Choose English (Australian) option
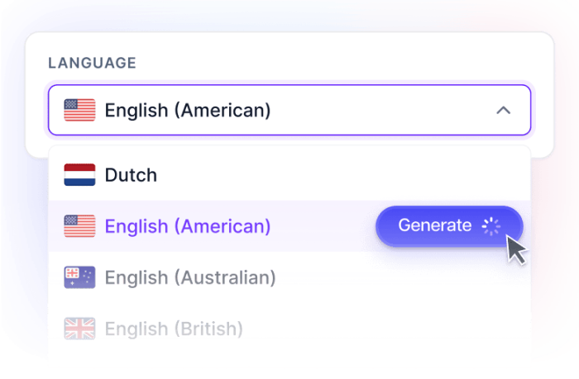Screen dimensions: 579x379 pyautogui.click(x=189, y=277)
